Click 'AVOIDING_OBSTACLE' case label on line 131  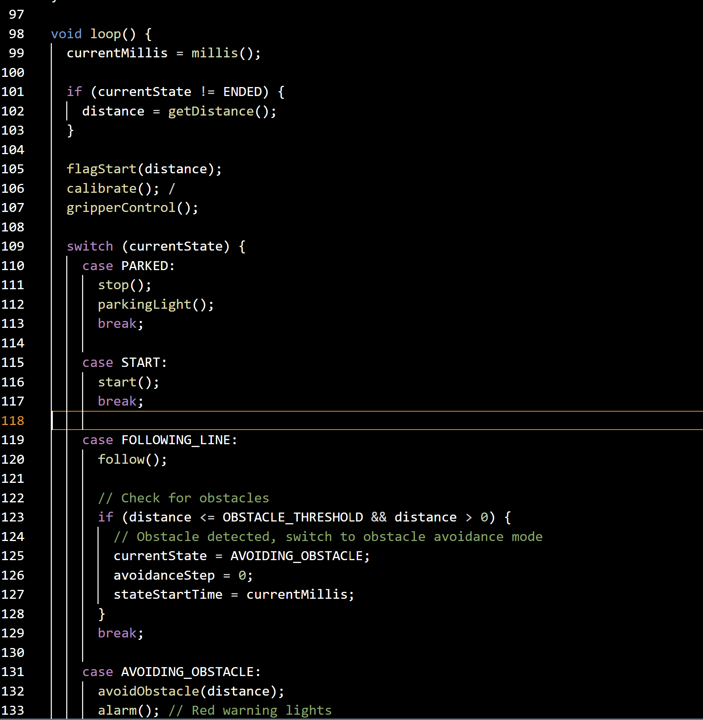[x=187, y=672]
